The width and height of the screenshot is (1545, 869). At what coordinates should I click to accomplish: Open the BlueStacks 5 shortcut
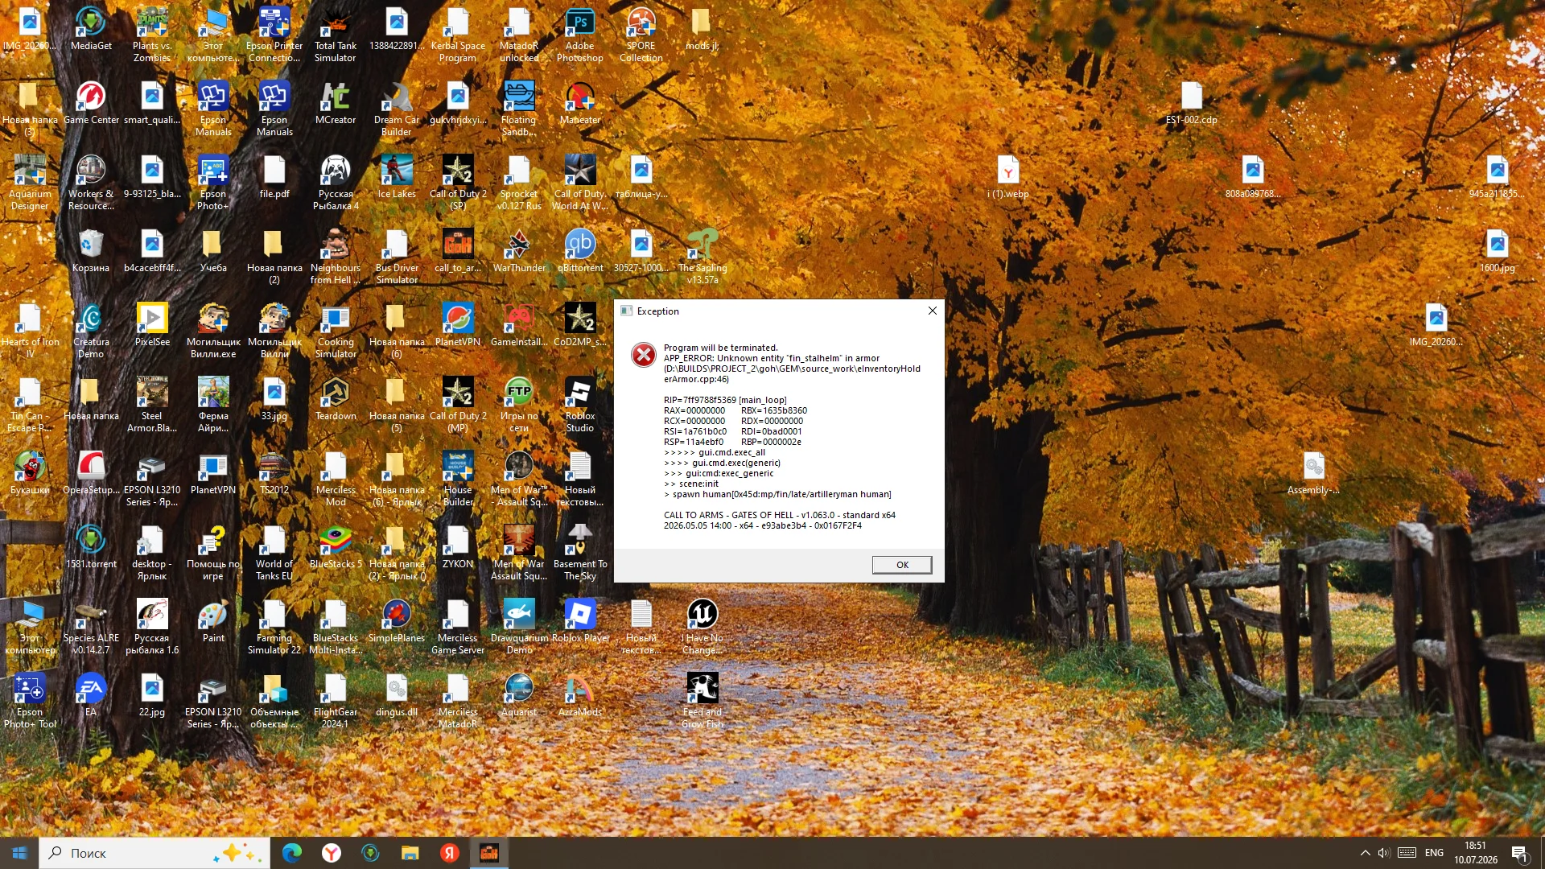pyautogui.click(x=336, y=547)
